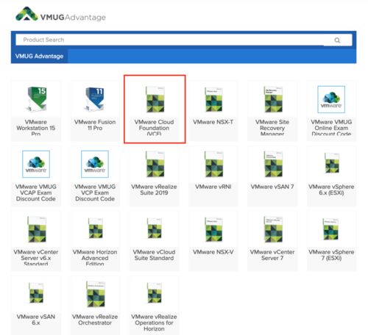
Task: Open the VMware vCenter Server 7 tile
Action: pos(272,241)
